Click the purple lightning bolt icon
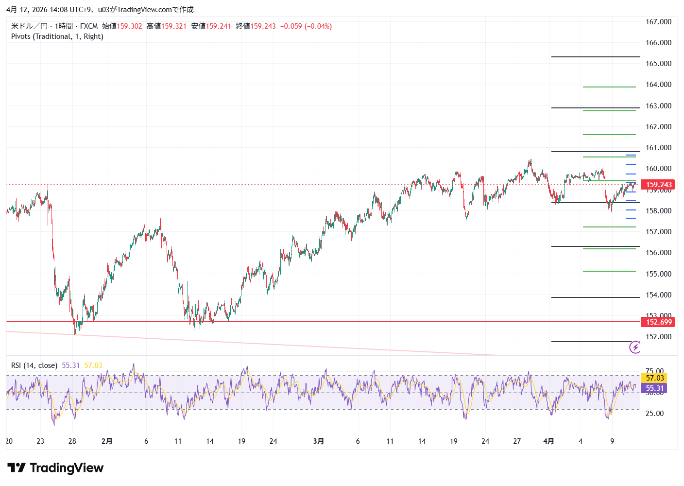This screenshot has height=486, width=684. pyautogui.click(x=635, y=347)
